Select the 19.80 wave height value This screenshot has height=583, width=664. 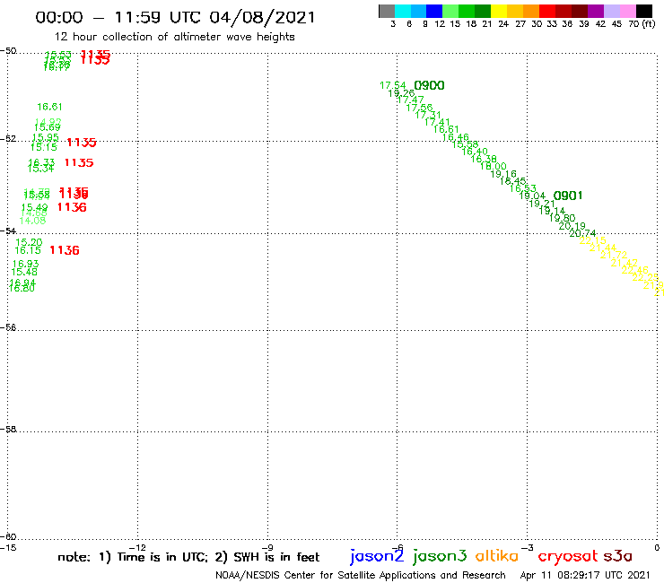pyautogui.click(x=563, y=219)
